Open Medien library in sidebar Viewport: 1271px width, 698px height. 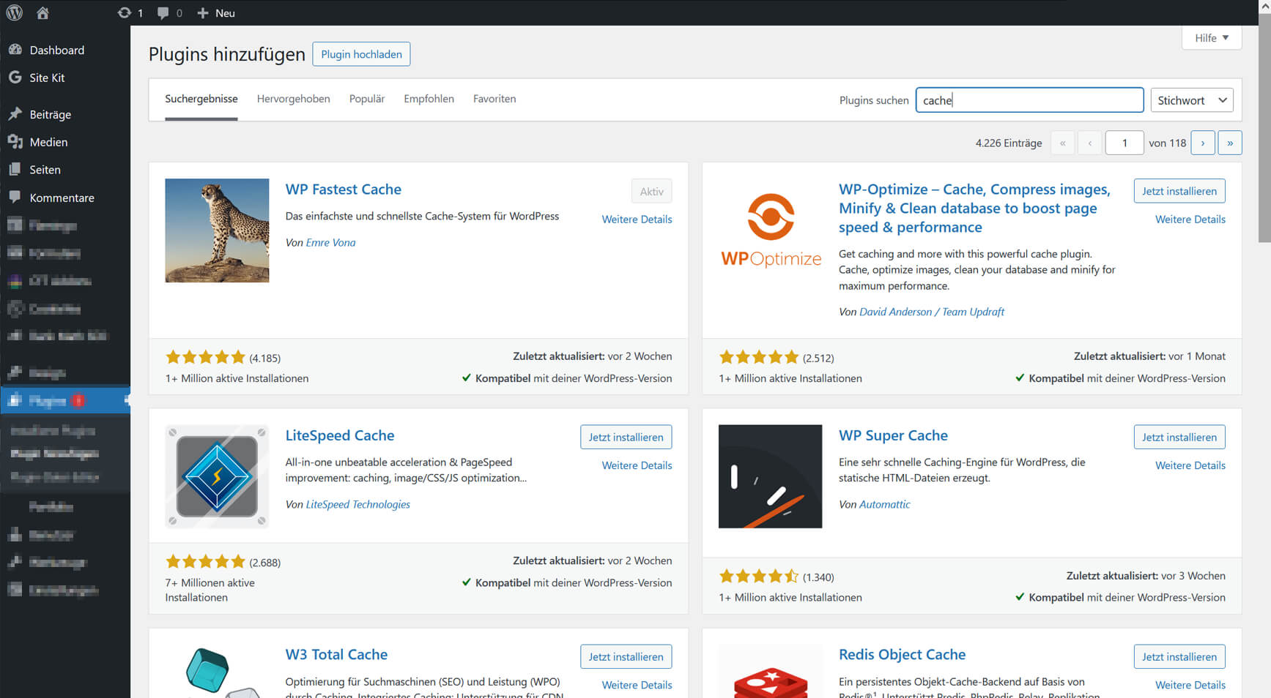tap(48, 142)
